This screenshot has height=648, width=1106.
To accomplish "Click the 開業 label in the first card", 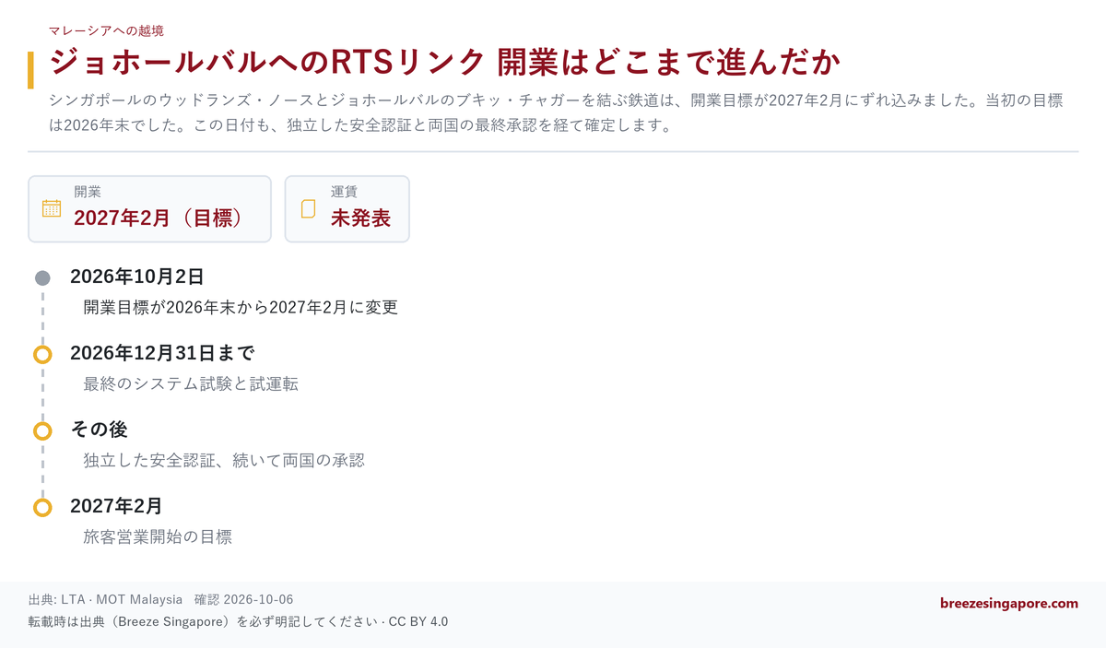I will click(88, 192).
